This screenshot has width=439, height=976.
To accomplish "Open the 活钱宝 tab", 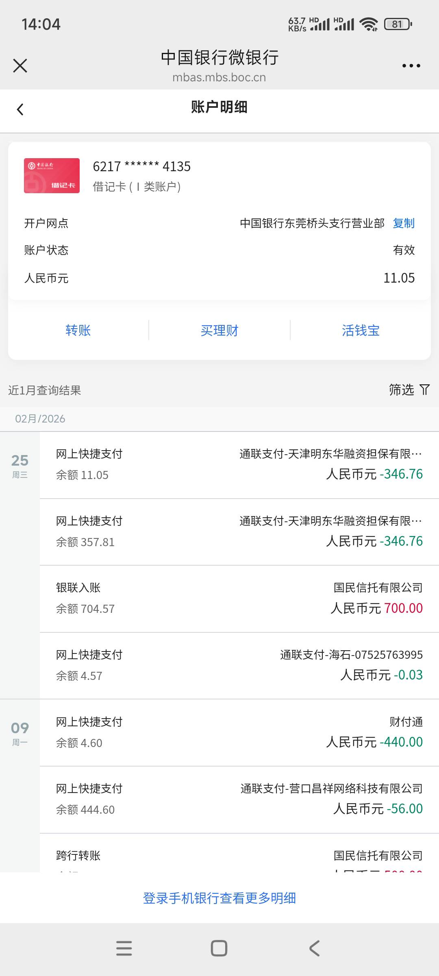I will tap(361, 330).
